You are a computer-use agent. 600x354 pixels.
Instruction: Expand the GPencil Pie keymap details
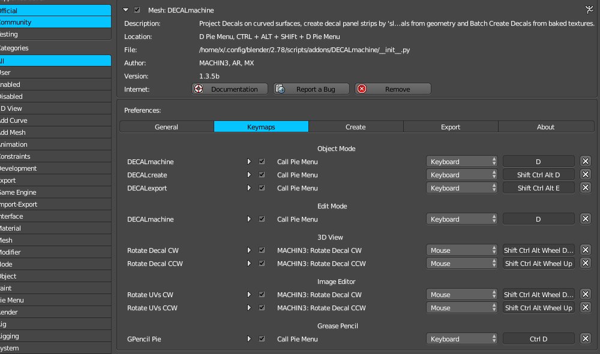pyautogui.click(x=249, y=338)
